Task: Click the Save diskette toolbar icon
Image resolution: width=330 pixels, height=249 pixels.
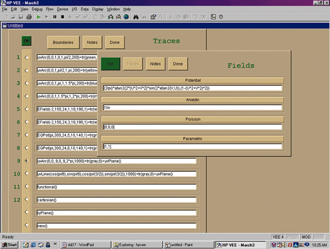Action: click(20, 17)
